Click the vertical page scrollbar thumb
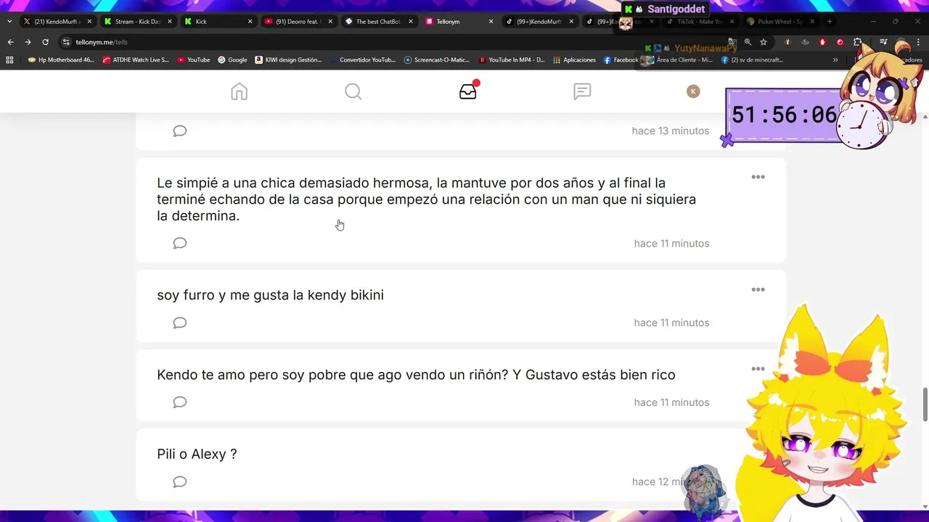Image resolution: width=929 pixels, height=522 pixels. (925, 404)
